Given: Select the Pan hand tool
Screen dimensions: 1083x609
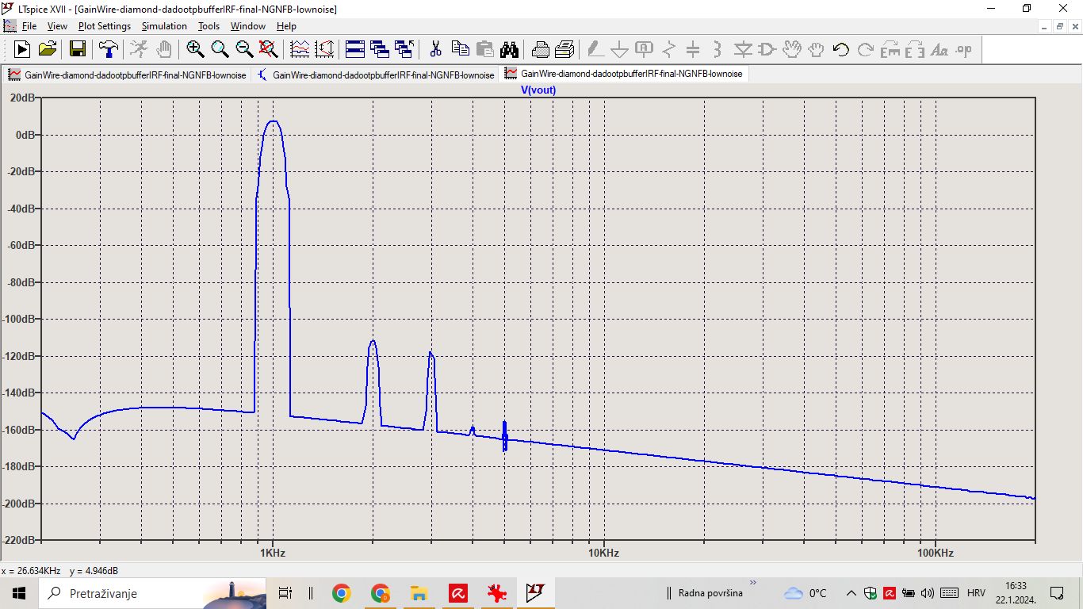Looking at the screenshot, I should 163,49.
